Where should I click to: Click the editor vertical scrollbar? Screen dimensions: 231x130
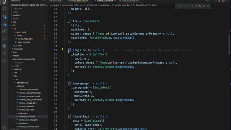coord(230,44)
